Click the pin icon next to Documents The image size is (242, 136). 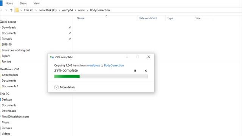coord(70,33)
